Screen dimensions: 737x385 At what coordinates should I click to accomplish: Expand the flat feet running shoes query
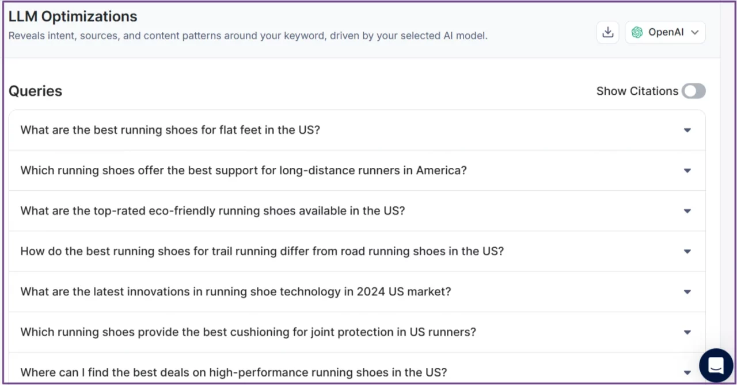[687, 130]
